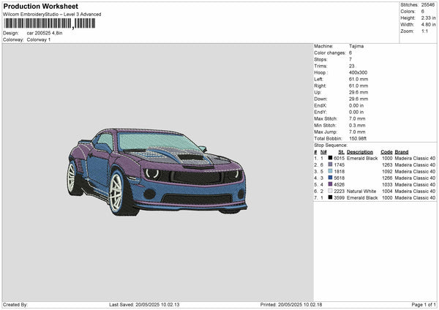Click thread code '1263' in row 2
The width and height of the screenshot is (439, 310).
click(x=387, y=165)
